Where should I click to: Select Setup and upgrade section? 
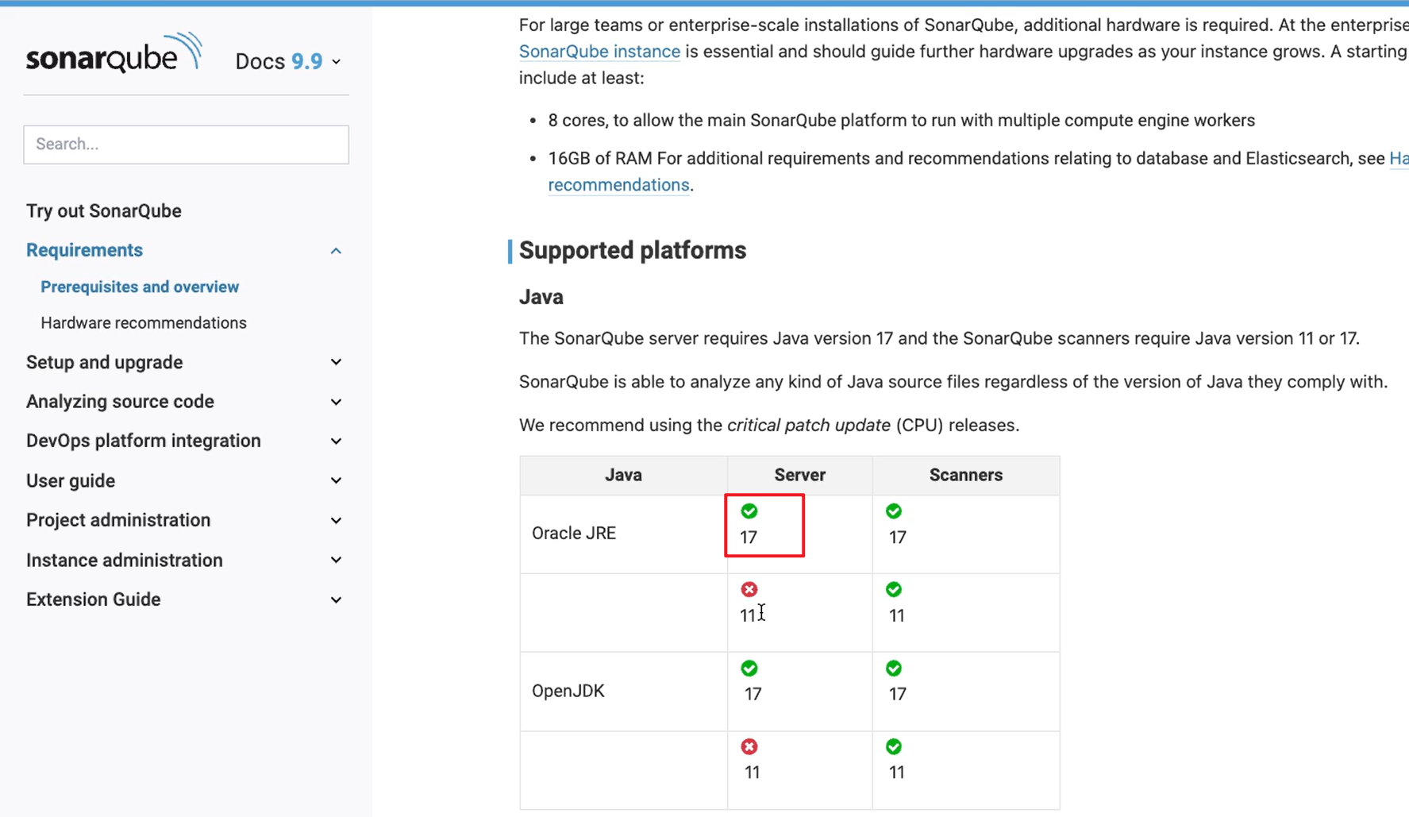(x=104, y=362)
